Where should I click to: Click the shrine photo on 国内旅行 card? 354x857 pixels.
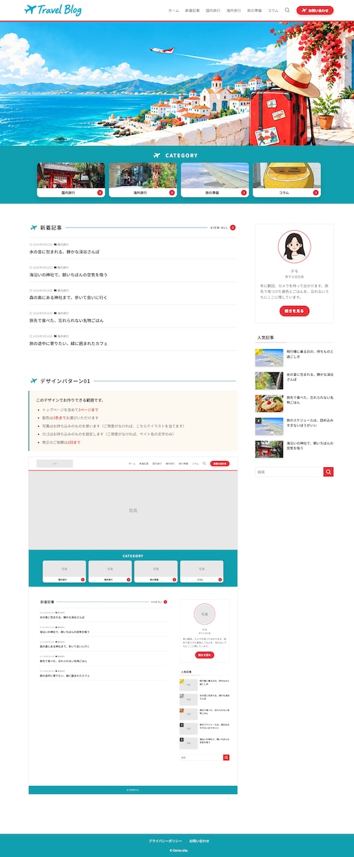[x=71, y=176]
